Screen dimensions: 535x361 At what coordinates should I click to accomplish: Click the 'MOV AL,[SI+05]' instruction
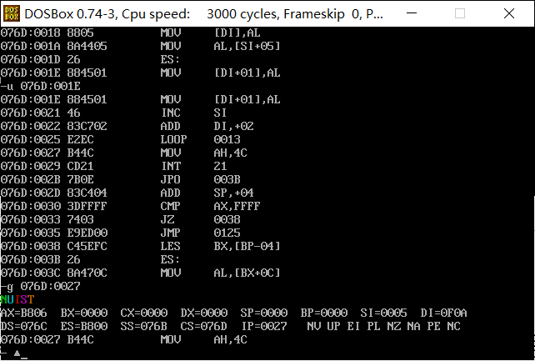coord(220,46)
